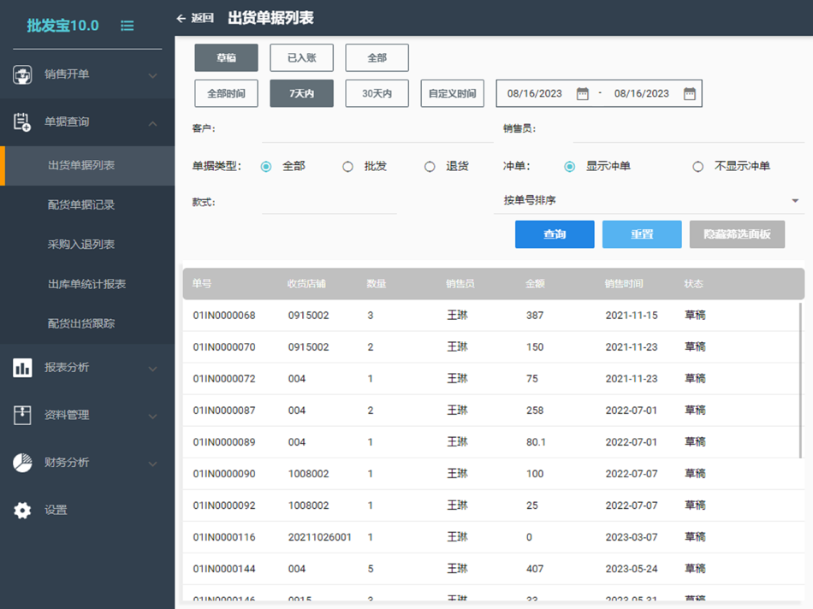Click the 财务分析 pie chart icon

pyautogui.click(x=22, y=463)
